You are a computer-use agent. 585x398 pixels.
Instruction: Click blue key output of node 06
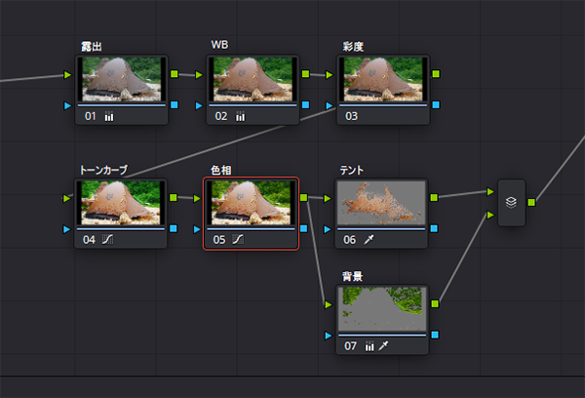(x=434, y=228)
